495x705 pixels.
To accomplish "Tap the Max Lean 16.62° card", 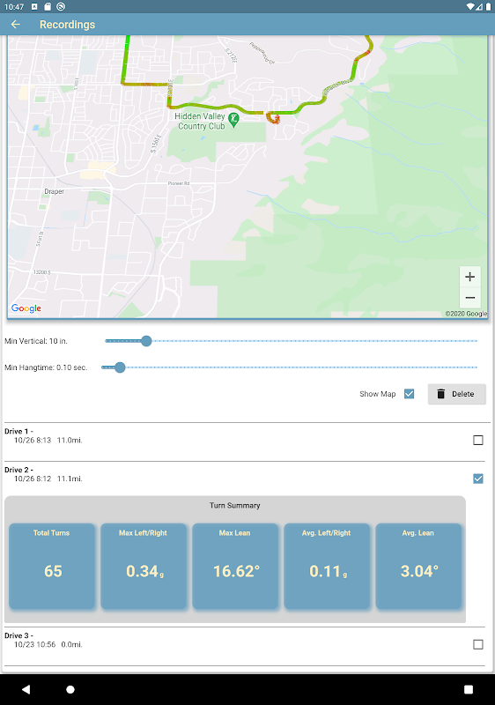I will click(235, 566).
